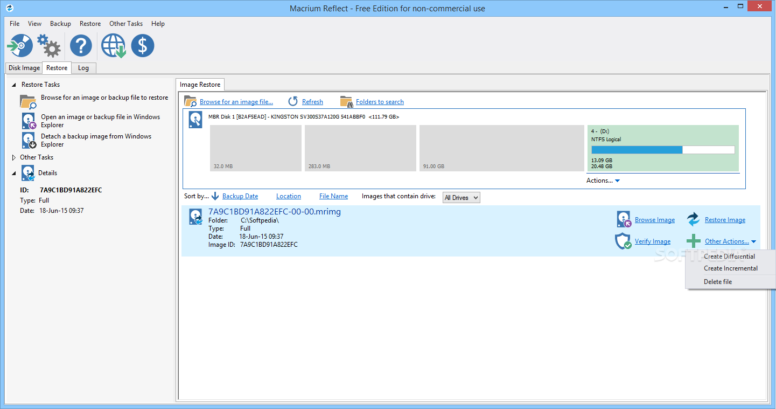
Task: Click the create rescue media disc icon
Action: click(20, 46)
